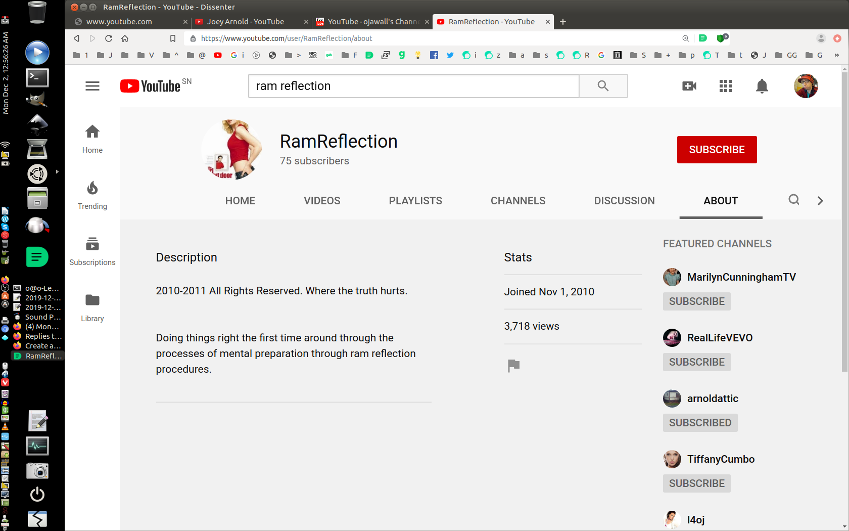
Task: Click the RamReflection channel avatar
Action: (232, 150)
